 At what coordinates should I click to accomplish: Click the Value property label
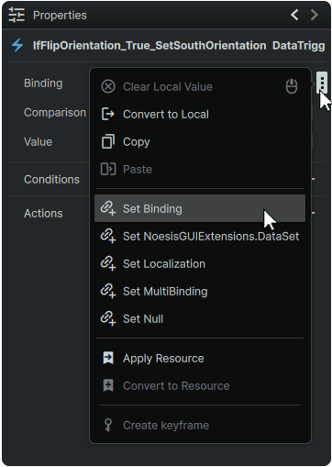click(39, 142)
